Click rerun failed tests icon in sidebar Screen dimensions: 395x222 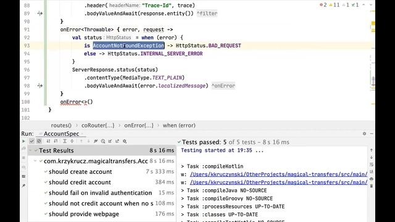coord(23,149)
